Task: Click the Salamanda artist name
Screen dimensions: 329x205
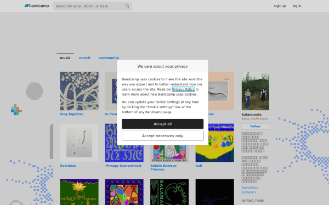Action: click(x=251, y=115)
